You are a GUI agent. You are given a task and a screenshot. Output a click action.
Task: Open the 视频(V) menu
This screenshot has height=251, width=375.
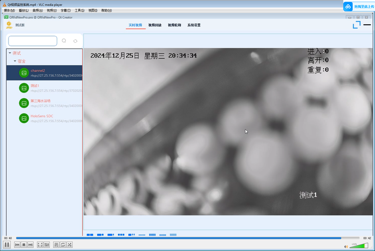(52, 10)
